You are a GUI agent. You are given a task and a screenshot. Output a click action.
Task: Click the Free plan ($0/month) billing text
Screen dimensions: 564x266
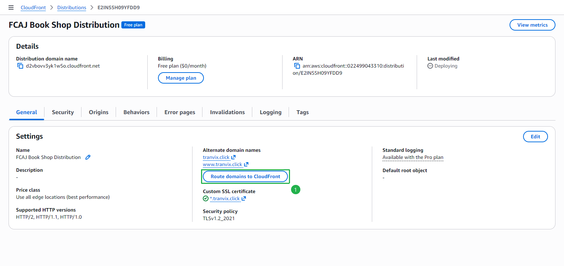(x=182, y=66)
